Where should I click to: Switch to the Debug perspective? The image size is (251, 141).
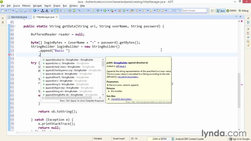click(243, 11)
